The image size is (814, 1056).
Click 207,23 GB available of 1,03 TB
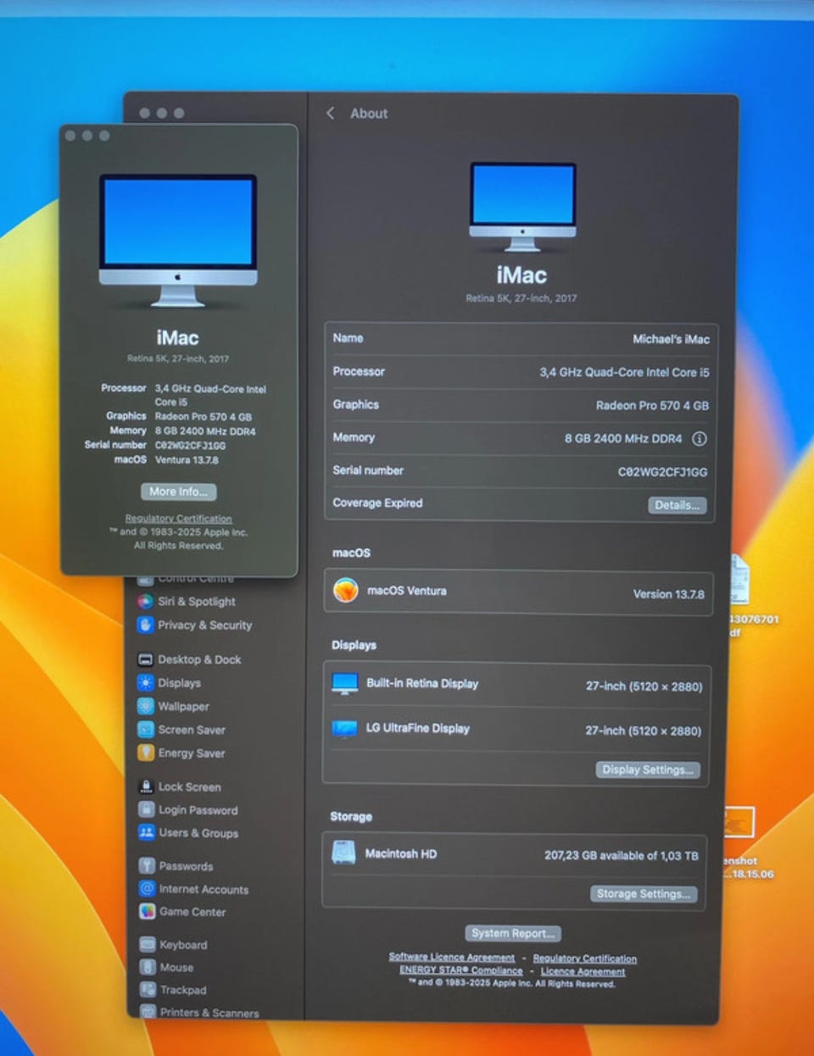pos(622,856)
